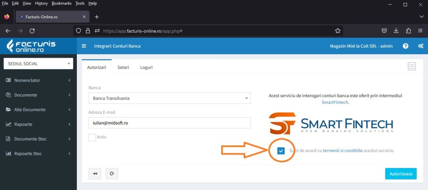Click the Documente copy icon
Viewport: 428px width, 190px height.
8,95
